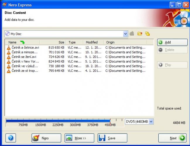Image resolution: width=190 pixels, height=146 pixels.
Task: Click Next to proceed to burning
Action: coord(172,138)
